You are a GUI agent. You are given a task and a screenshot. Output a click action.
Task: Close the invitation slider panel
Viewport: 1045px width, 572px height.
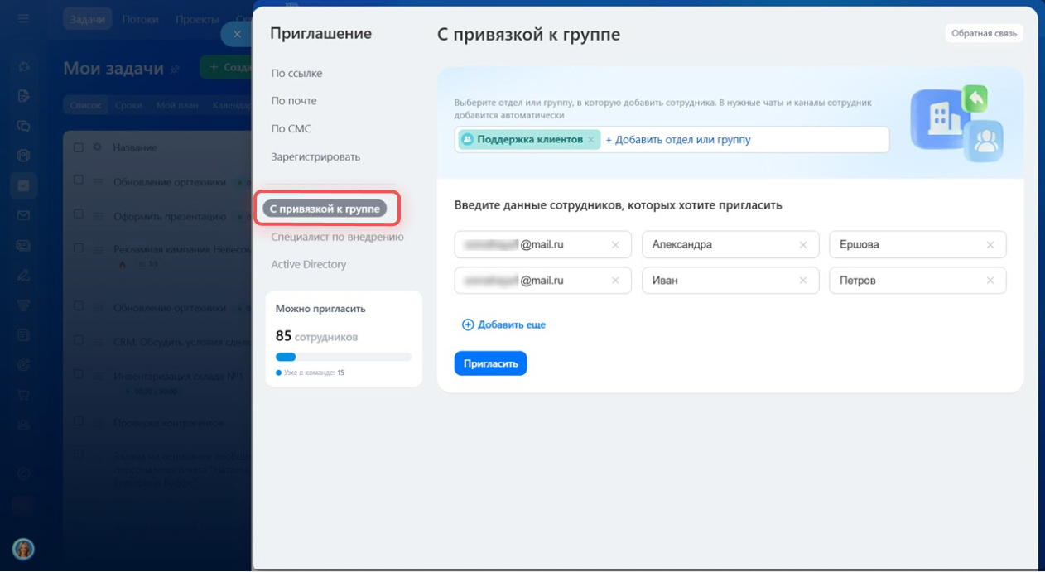point(237,34)
